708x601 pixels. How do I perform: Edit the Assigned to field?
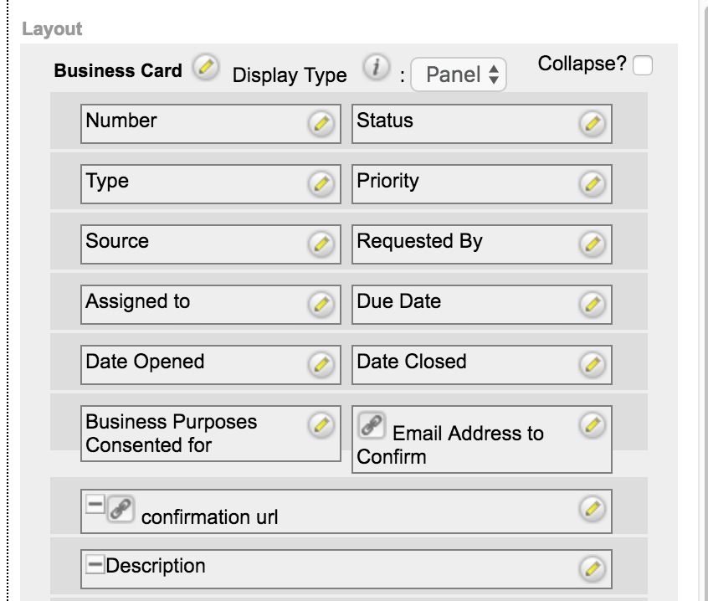pyautogui.click(x=320, y=305)
